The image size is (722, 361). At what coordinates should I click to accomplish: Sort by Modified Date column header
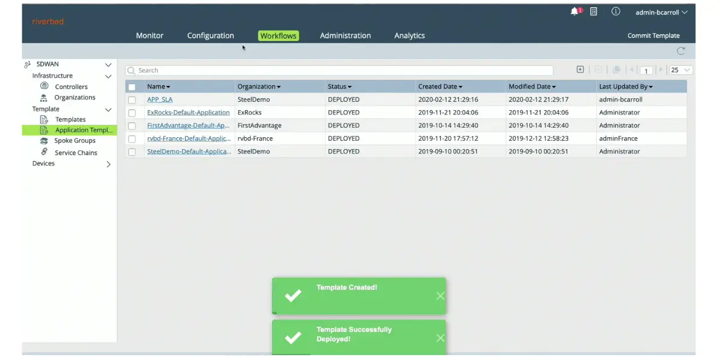[x=532, y=87]
